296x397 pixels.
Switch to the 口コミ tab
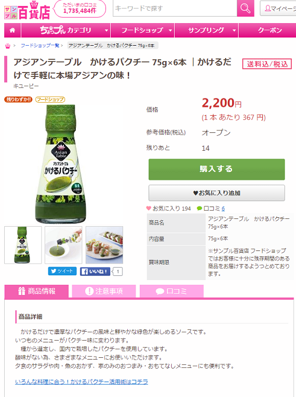(172, 291)
